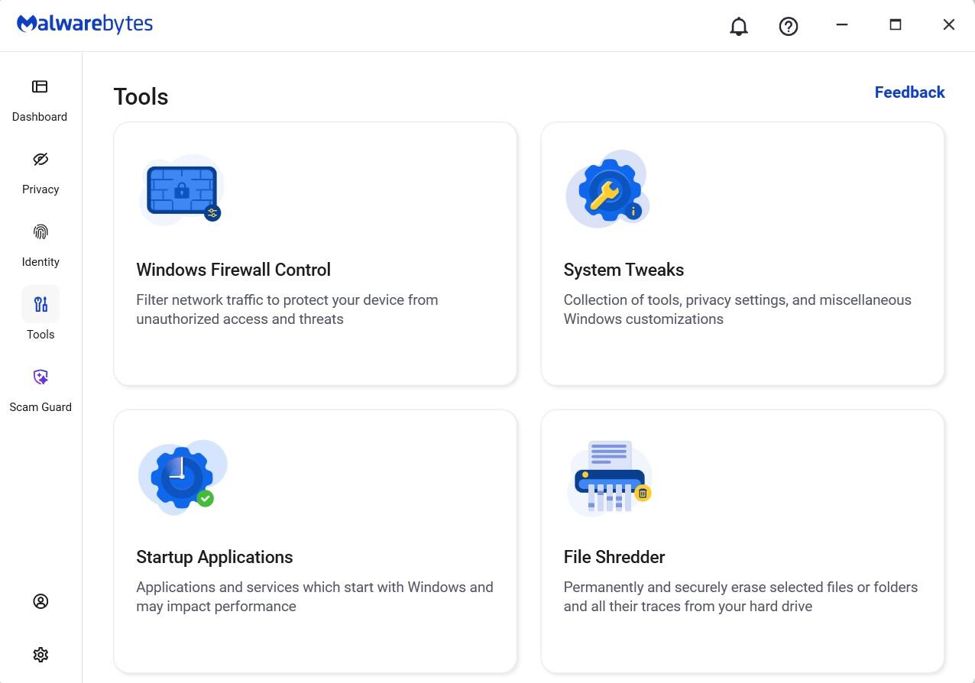
Task: Click the Scam Guard label in sidebar
Action: coord(40,407)
